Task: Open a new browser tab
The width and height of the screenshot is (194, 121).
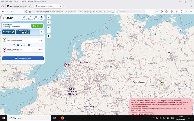Action: (x=65, y=6)
